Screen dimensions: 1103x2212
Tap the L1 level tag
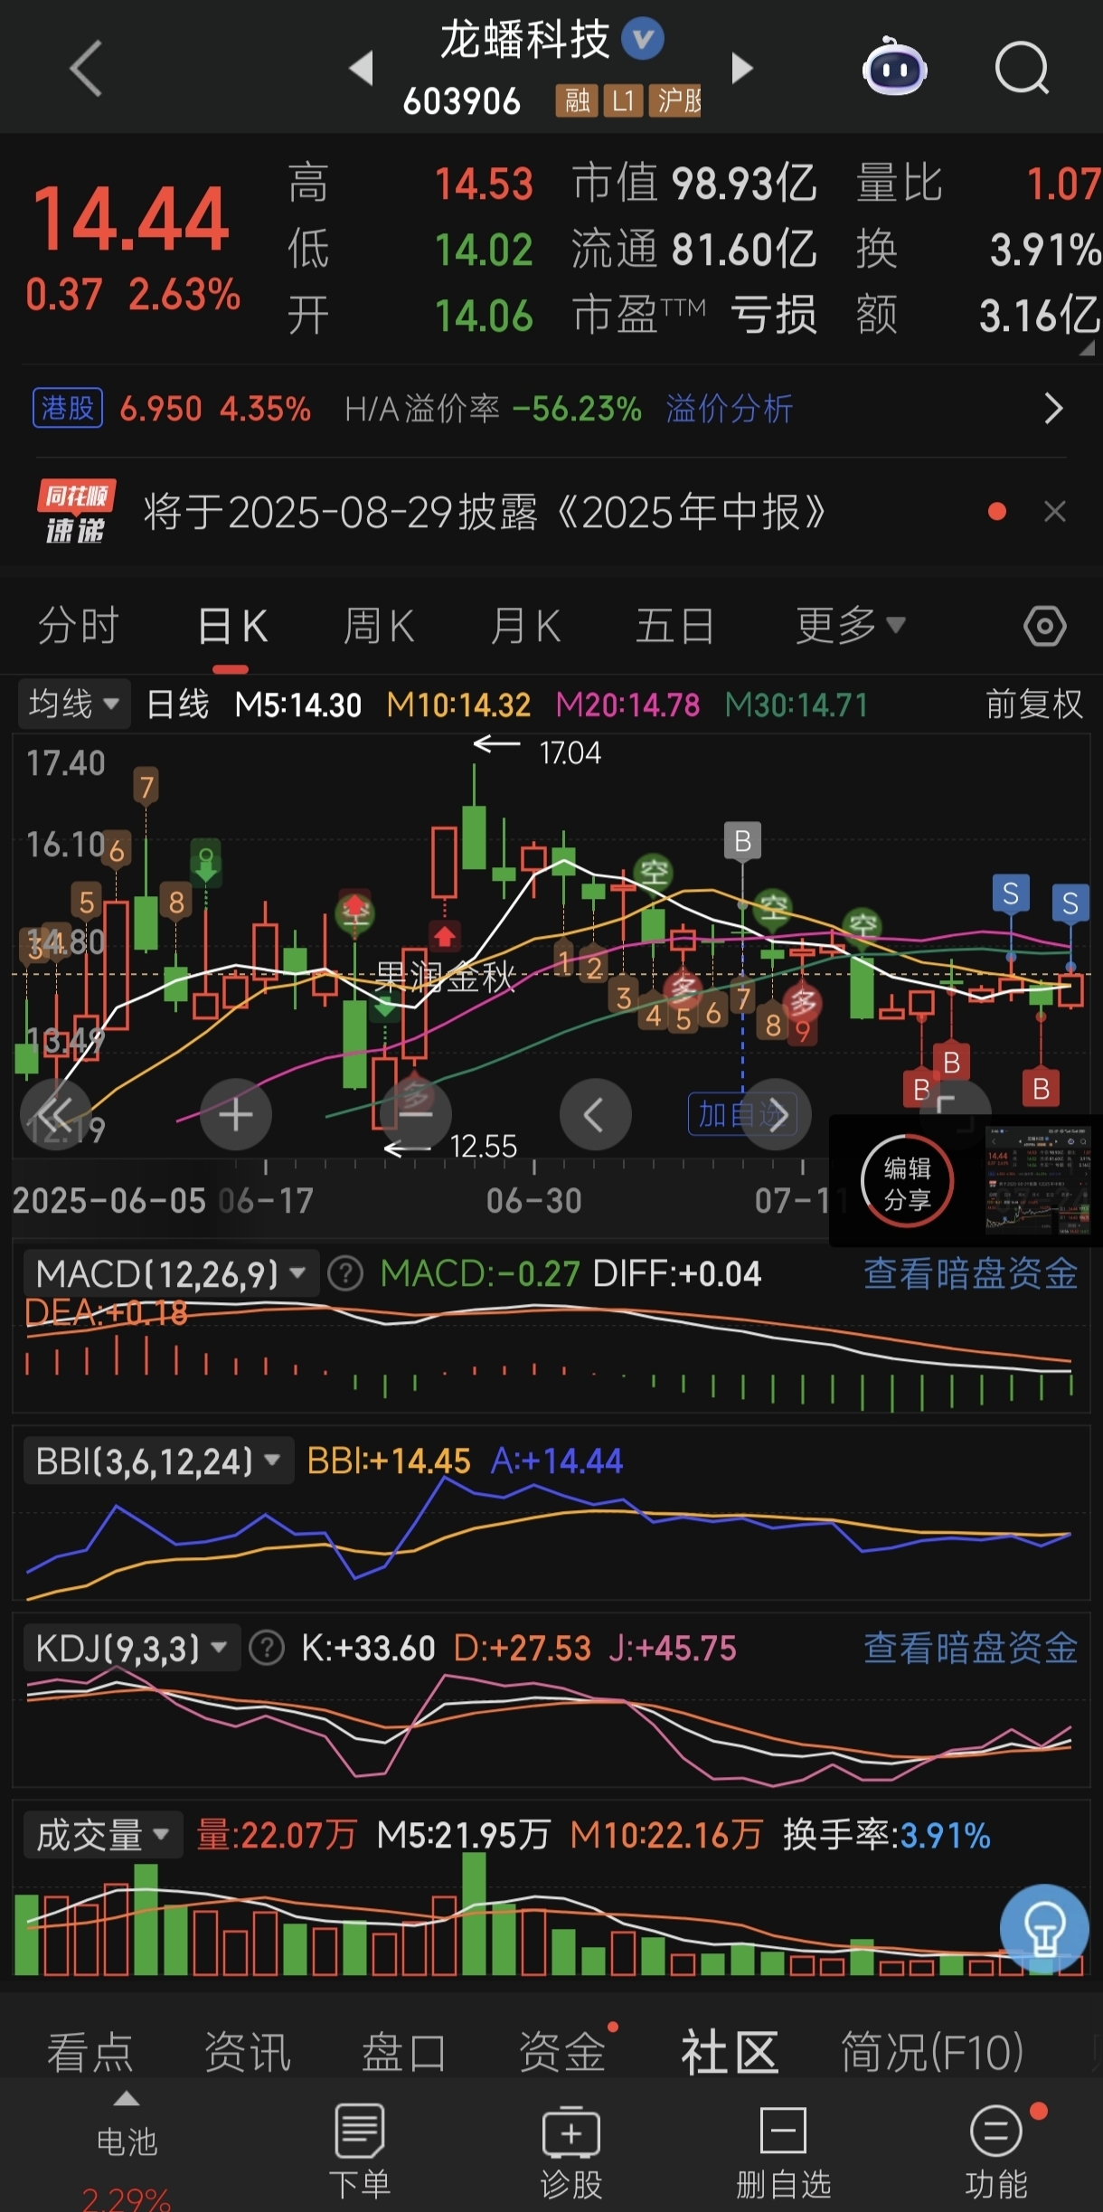click(623, 100)
